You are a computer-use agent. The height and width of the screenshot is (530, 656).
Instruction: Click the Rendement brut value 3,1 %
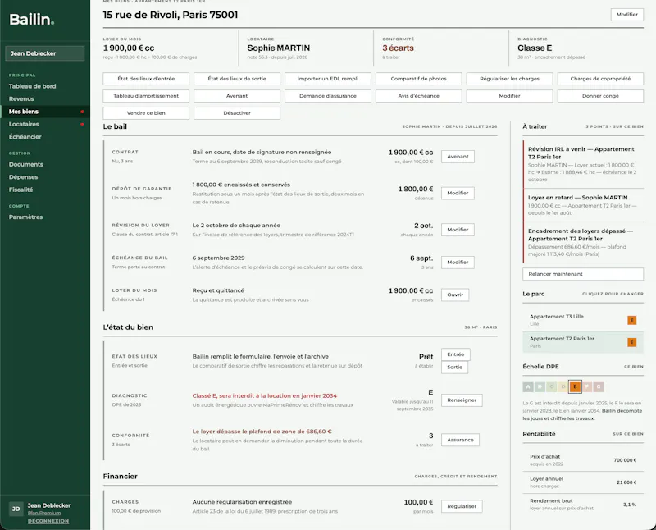coord(630,505)
